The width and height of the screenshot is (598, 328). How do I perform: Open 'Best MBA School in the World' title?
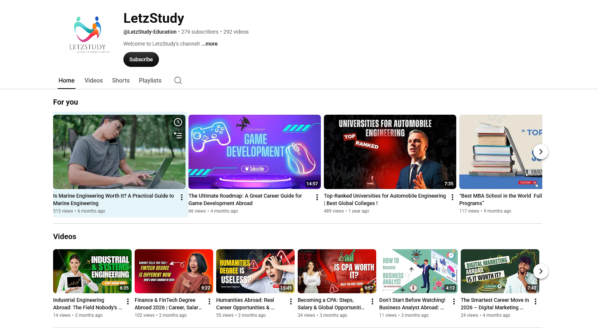pyautogui.click(x=500, y=199)
